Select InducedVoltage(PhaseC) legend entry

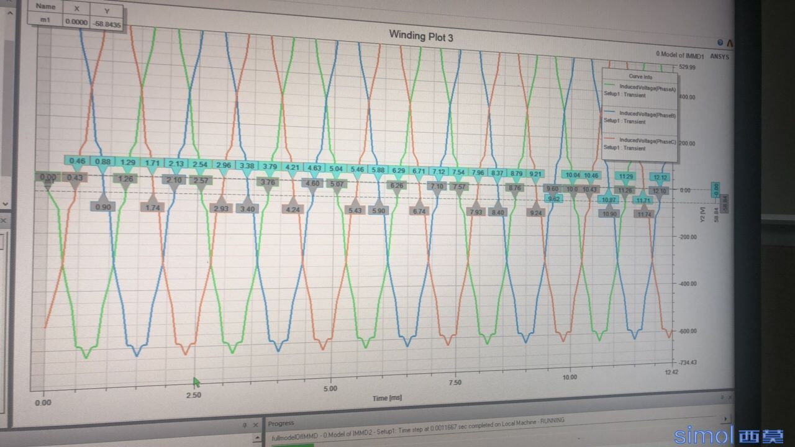[x=647, y=141]
